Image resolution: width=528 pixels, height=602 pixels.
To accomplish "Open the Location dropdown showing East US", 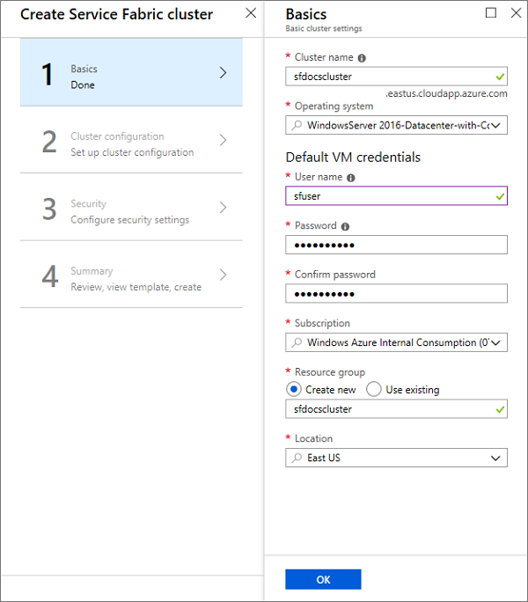I will tap(396, 458).
